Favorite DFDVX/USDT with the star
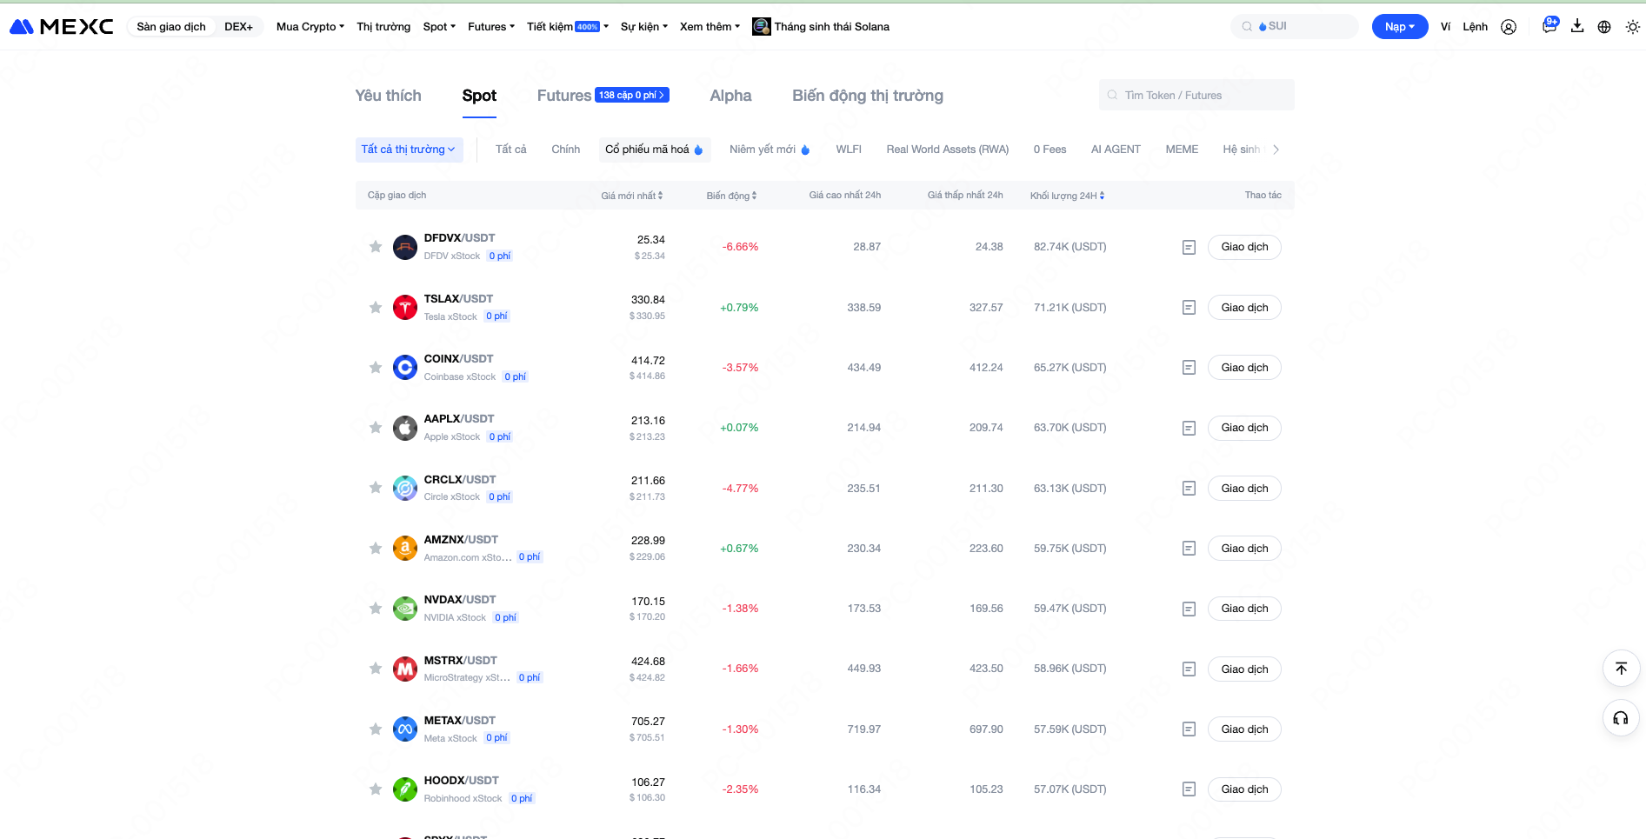The image size is (1646, 839). (x=376, y=247)
